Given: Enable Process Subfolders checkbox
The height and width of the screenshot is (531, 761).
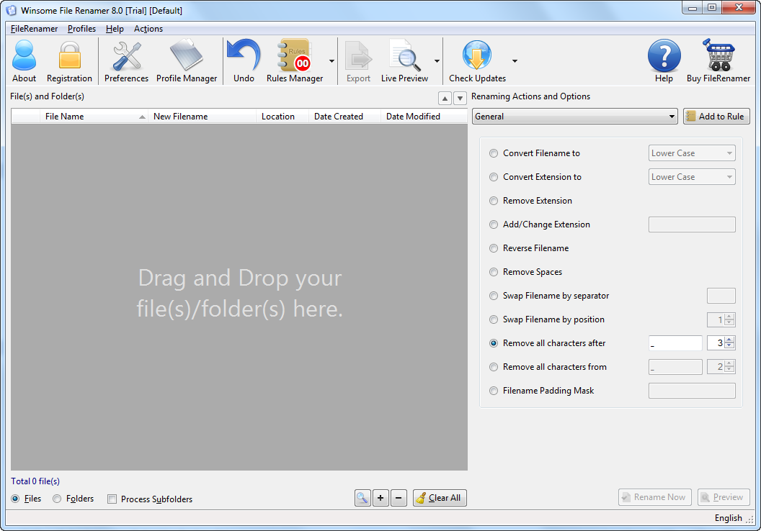Looking at the screenshot, I should (x=112, y=499).
